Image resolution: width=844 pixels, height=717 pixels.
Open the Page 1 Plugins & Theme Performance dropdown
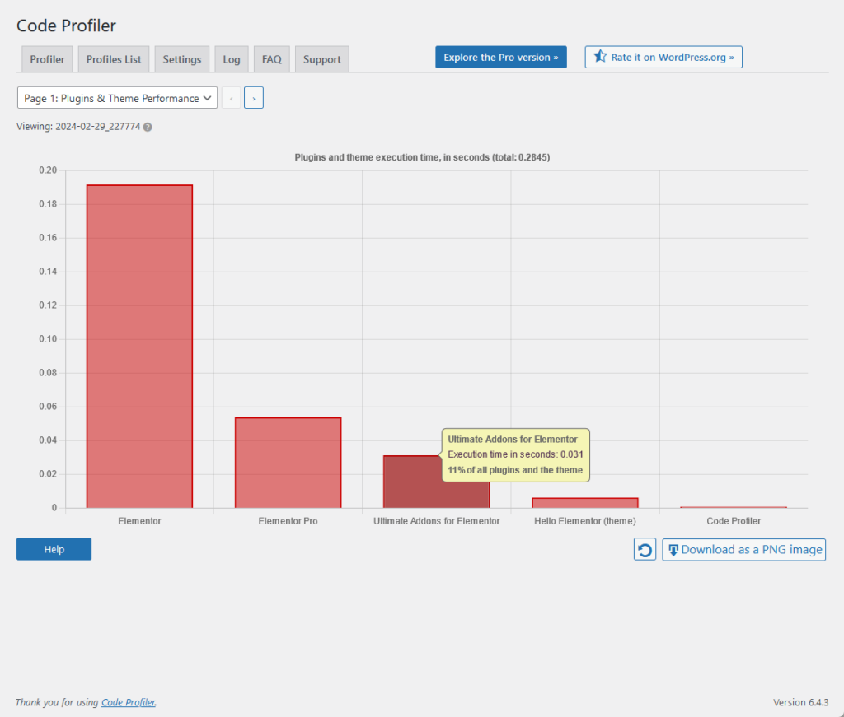click(117, 98)
